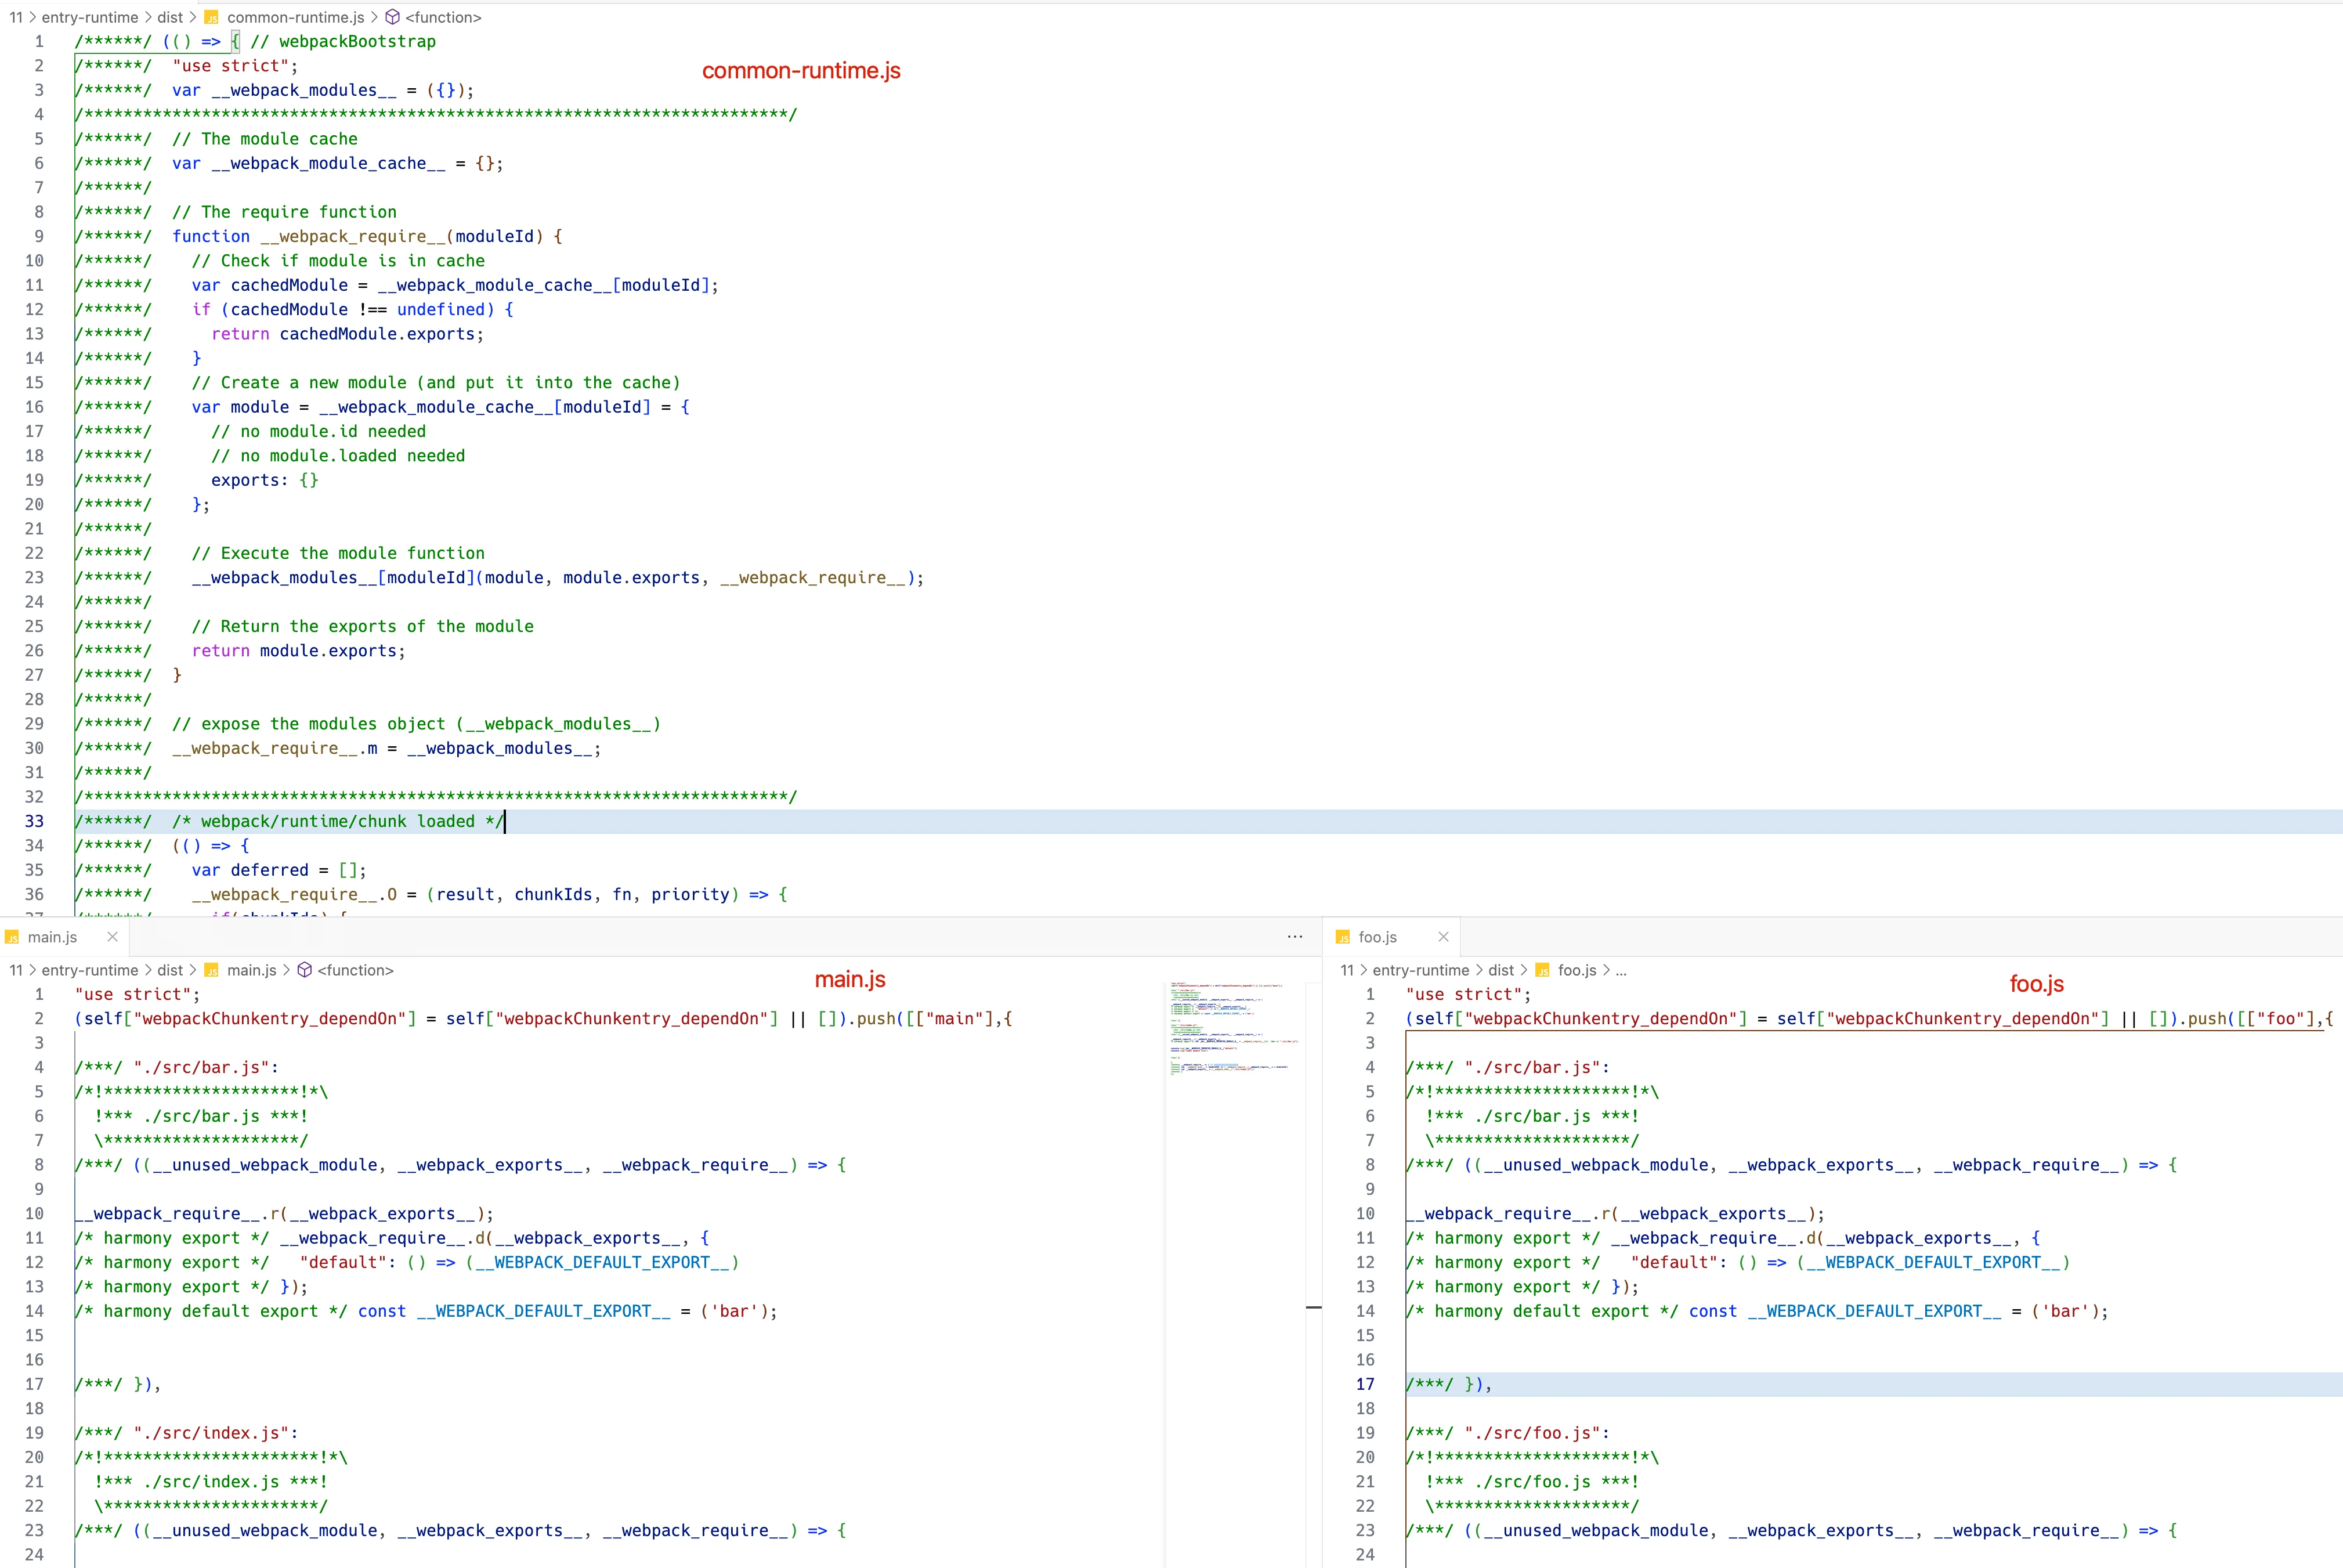This screenshot has width=2343, height=1568.
Task: Click 'webpackBootstrap' comment on line 1
Action: click(357, 41)
